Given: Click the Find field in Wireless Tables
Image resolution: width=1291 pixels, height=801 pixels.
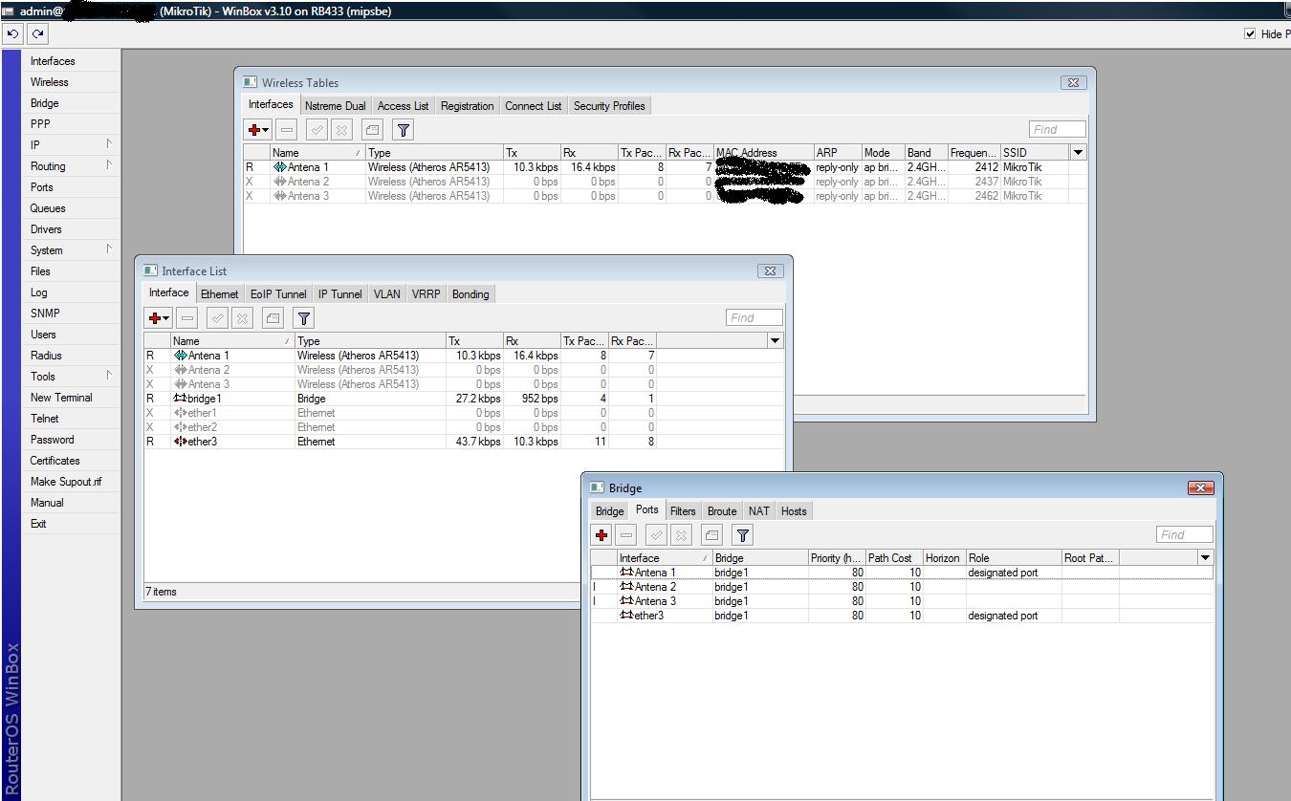Looking at the screenshot, I should tap(1058, 129).
